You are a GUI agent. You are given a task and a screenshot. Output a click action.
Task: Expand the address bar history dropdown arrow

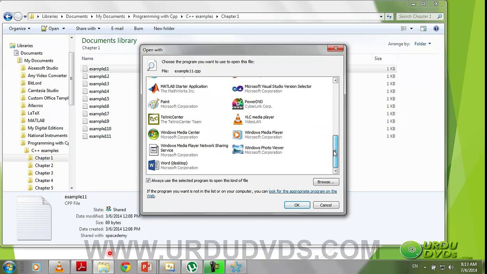[381, 16]
